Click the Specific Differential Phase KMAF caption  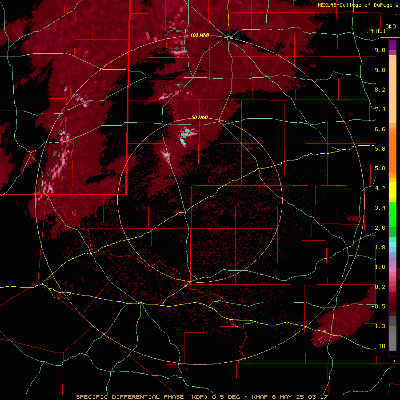(x=202, y=397)
